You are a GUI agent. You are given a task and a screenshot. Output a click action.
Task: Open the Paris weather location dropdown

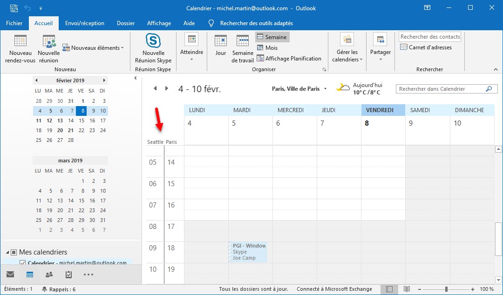pyautogui.click(x=325, y=89)
